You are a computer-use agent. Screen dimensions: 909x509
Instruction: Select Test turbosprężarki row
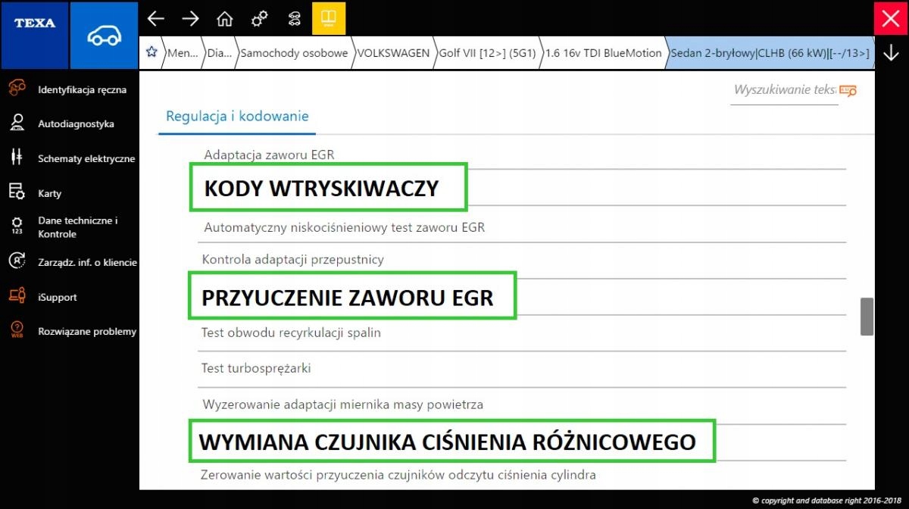coord(522,369)
